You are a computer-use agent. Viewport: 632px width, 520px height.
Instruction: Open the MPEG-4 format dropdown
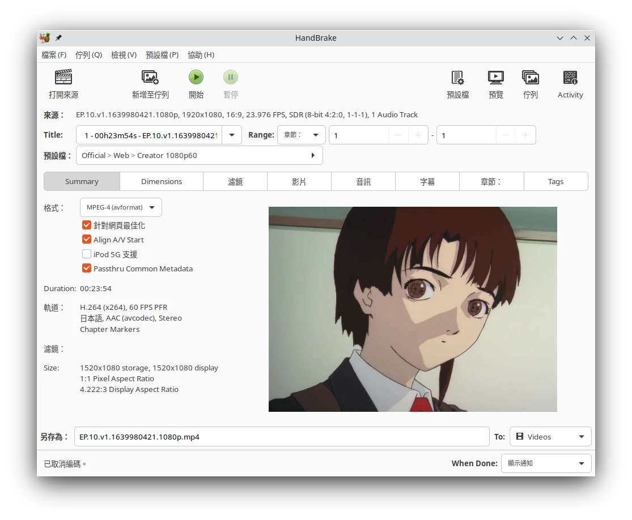121,207
